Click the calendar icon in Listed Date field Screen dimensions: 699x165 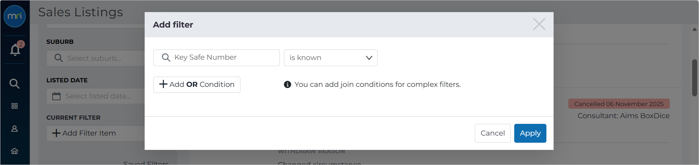(56, 96)
